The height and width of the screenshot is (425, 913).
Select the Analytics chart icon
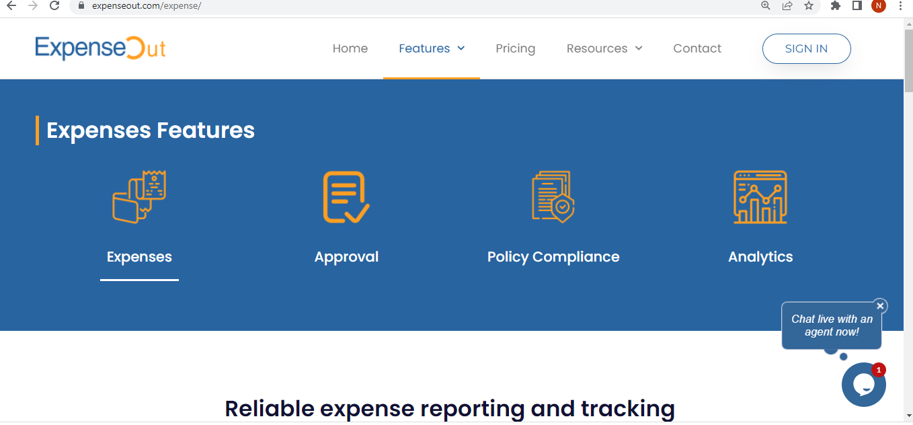(760, 196)
